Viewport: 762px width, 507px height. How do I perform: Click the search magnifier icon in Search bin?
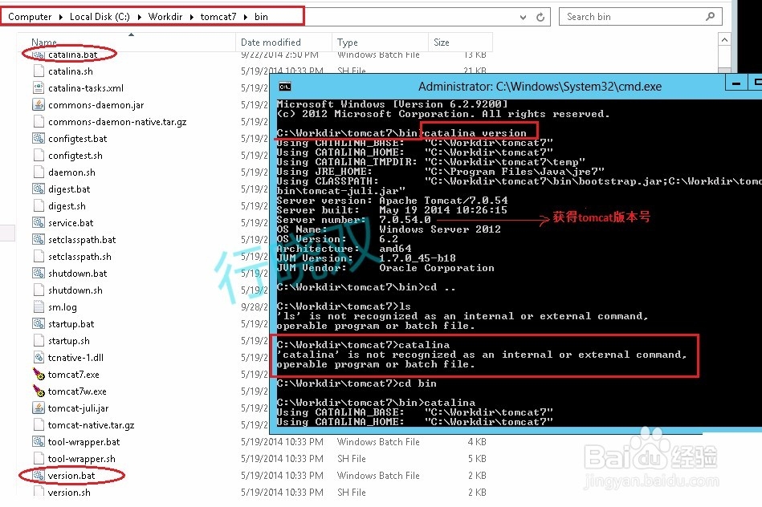[x=710, y=17]
